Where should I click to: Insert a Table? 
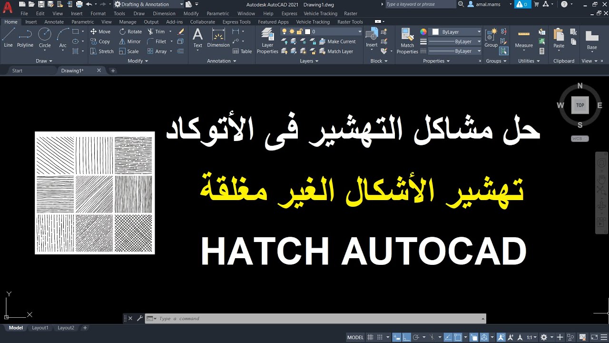(x=242, y=51)
